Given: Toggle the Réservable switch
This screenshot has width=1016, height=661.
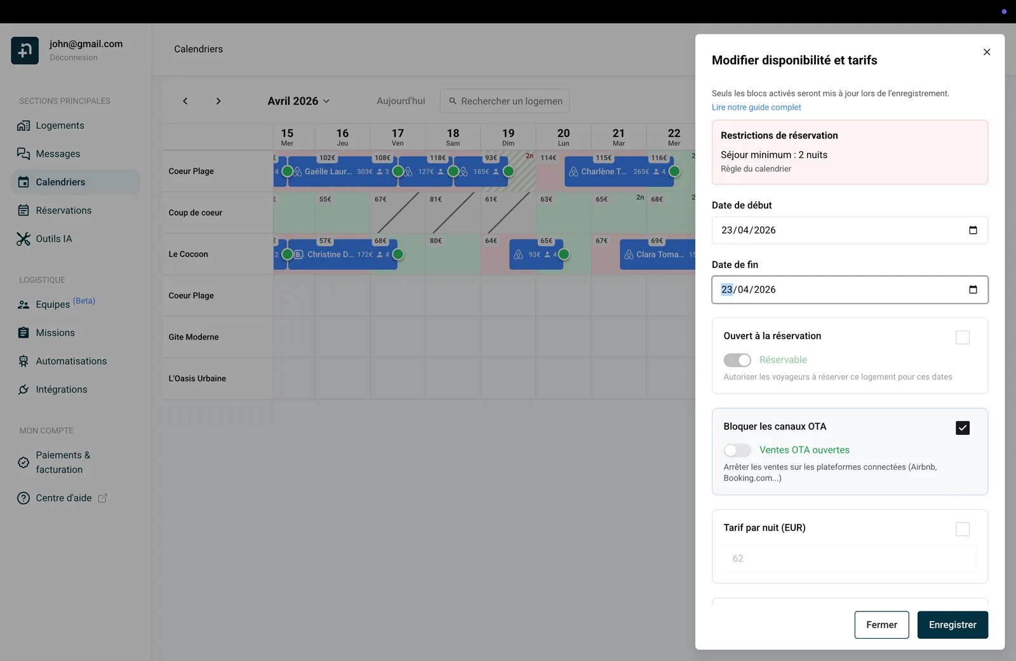Looking at the screenshot, I should point(737,360).
